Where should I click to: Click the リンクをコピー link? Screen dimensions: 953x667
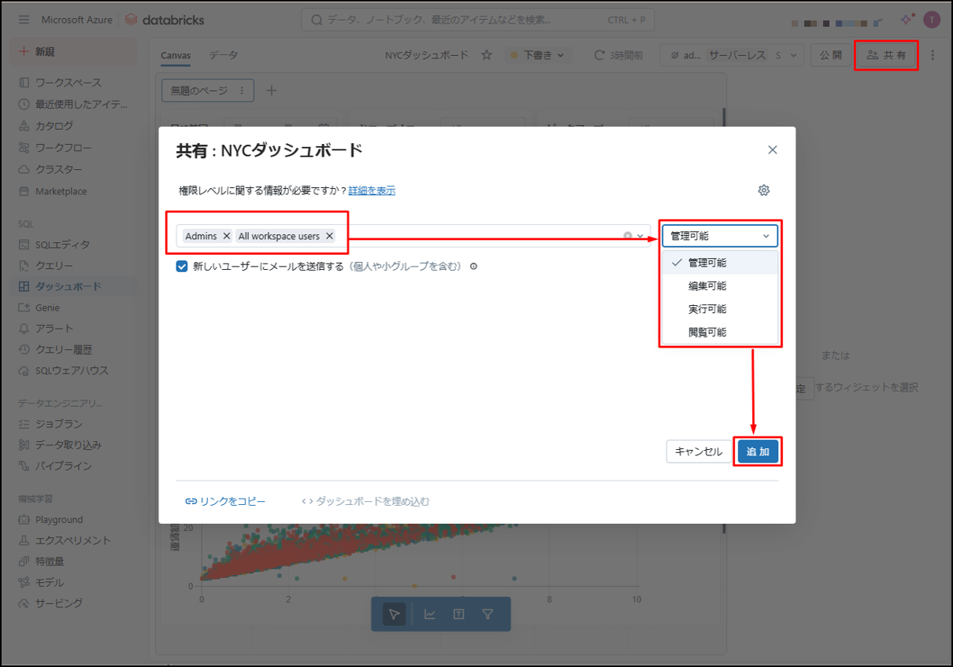coord(225,501)
